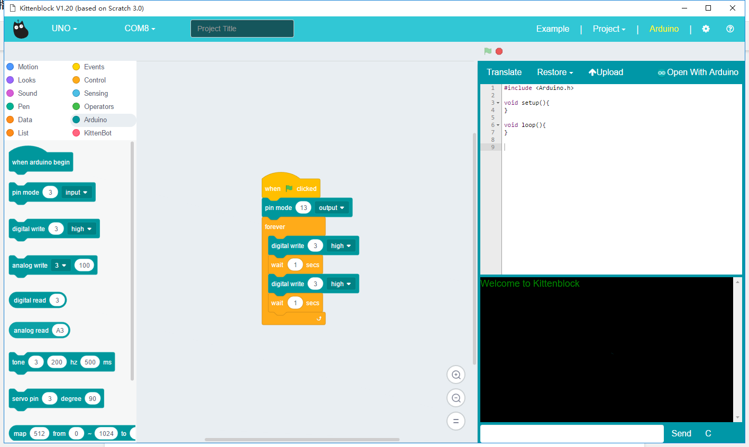Collapse the setup function fold arrow
The height and width of the screenshot is (447, 749).
(498, 103)
